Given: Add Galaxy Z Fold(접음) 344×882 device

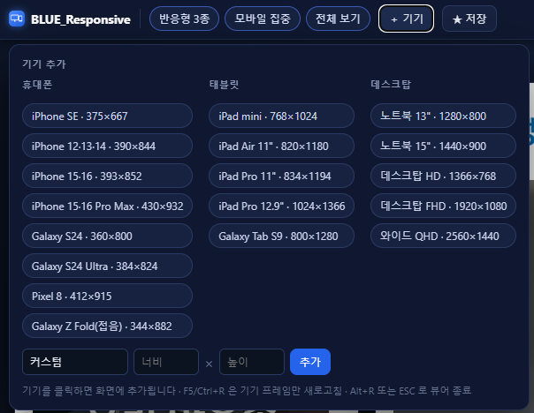Looking at the screenshot, I should point(107,326).
